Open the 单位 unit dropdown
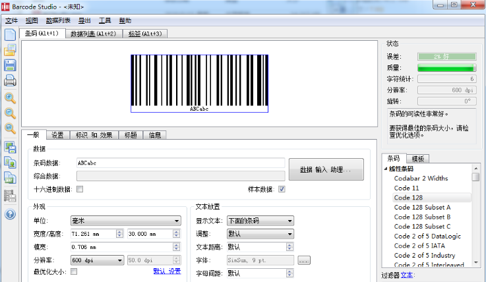This screenshot has height=282, width=486. [x=125, y=221]
